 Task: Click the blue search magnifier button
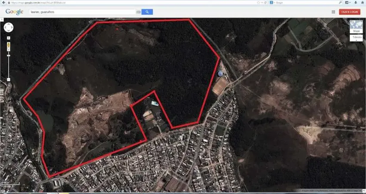(147, 12)
